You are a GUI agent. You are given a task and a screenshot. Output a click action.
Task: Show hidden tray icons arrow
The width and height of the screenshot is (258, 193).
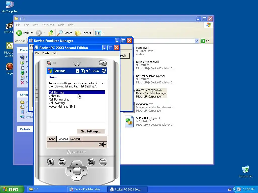click(x=235, y=189)
